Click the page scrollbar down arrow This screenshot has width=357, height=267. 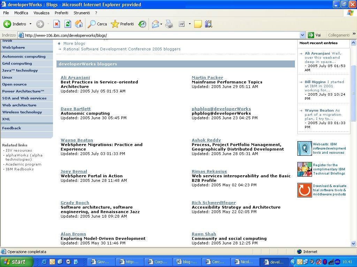[x=354, y=244]
